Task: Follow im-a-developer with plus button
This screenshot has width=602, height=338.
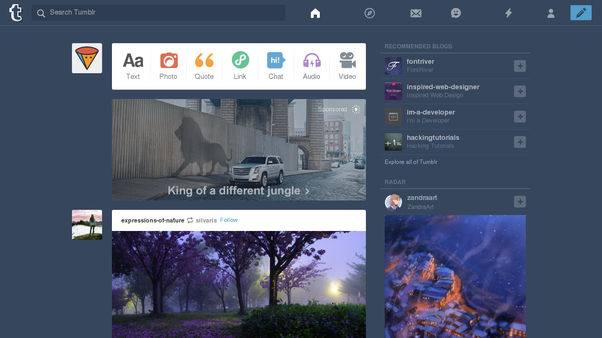Action: point(520,117)
